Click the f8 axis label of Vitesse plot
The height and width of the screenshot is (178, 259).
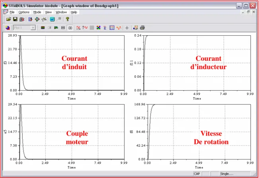click(x=131, y=132)
